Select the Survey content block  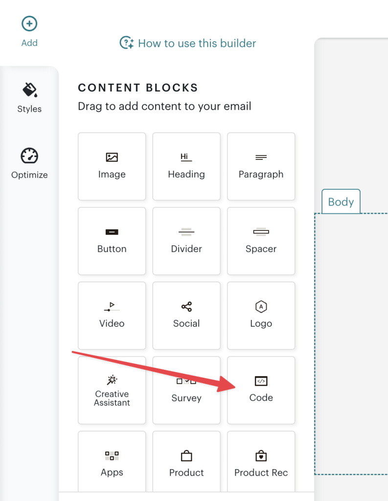point(186,390)
